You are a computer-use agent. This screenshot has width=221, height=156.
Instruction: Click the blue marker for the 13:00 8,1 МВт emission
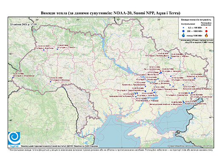pos(57,49)
